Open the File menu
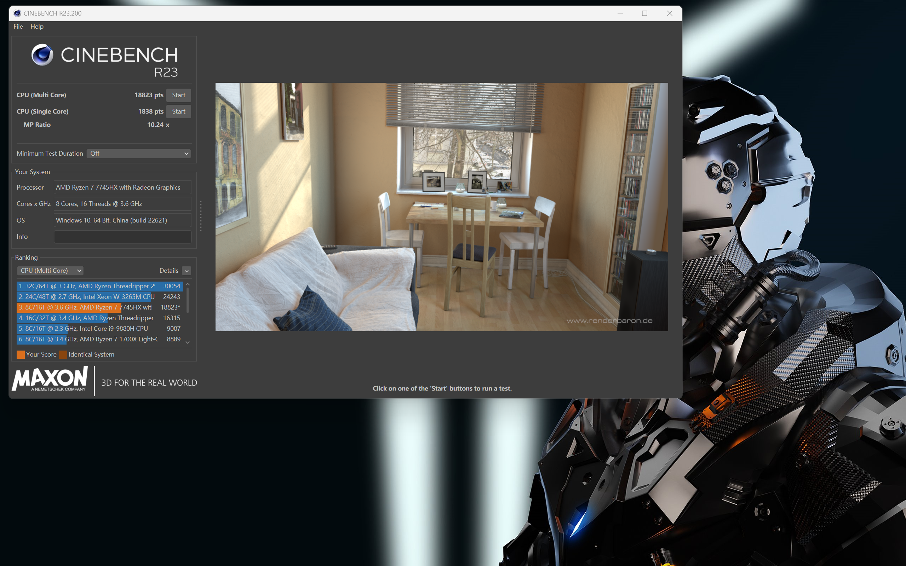Viewport: 906px width, 566px height. (18, 26)
